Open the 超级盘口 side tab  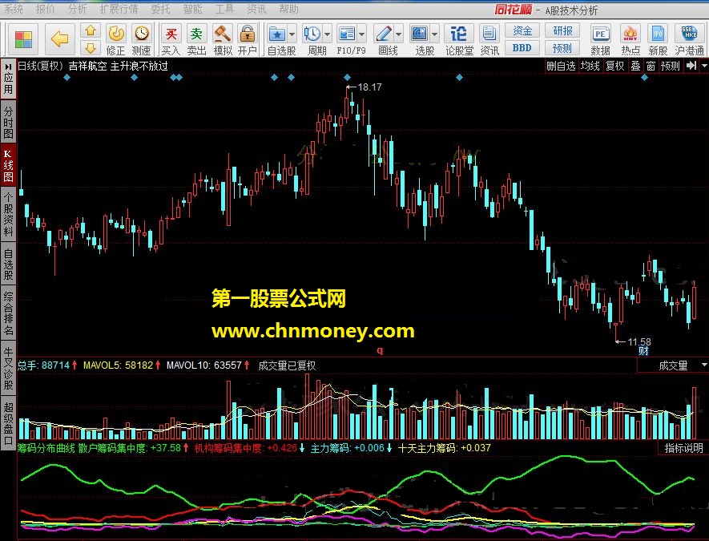tap(8, 423)
